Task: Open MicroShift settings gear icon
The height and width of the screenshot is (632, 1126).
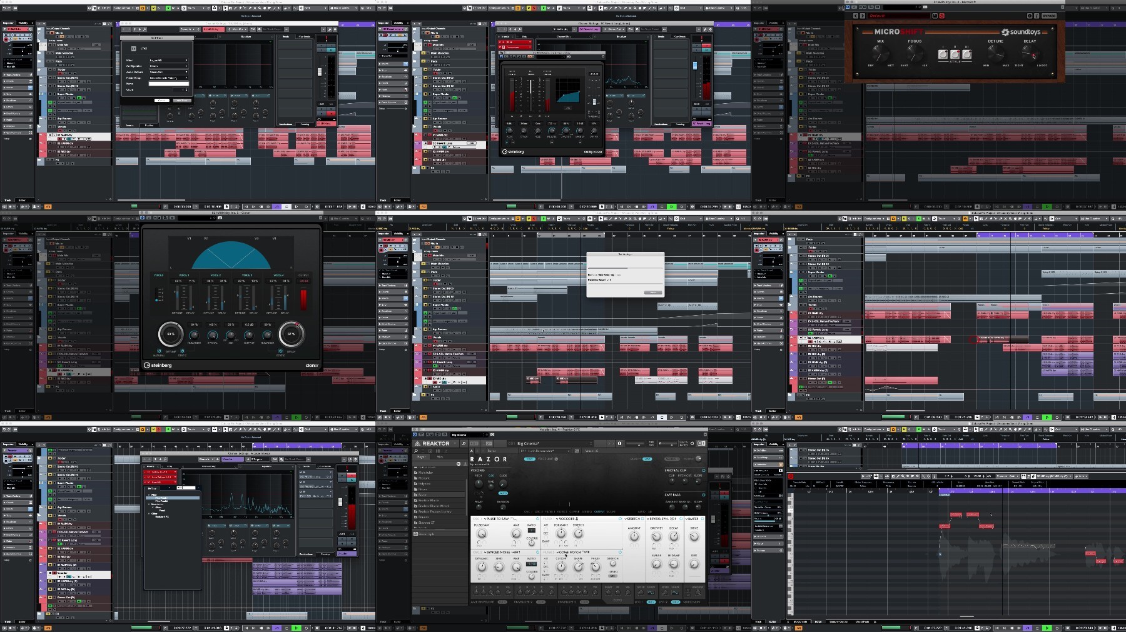Action: tap(1030, 16)
